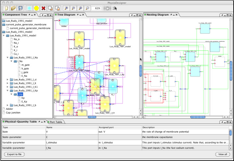The image size is (234, 161).
Task: Select the yellow circle toolbar icon
Action: [x=37, y=8]
